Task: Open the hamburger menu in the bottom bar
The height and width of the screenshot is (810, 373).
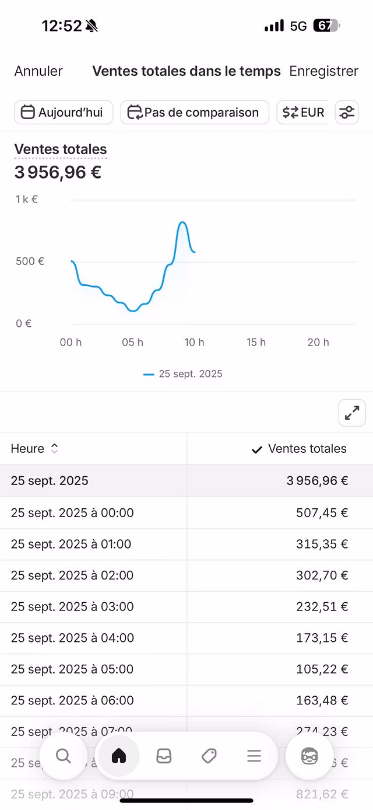Action: 254,755
